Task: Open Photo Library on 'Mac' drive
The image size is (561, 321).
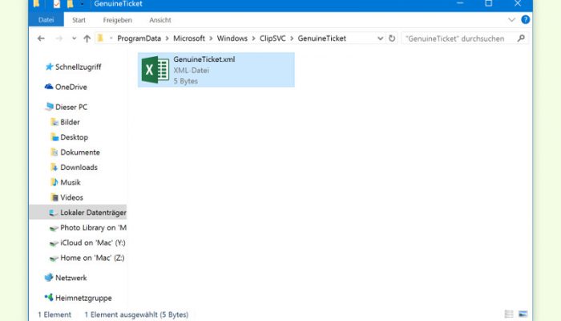Action: 93,228
